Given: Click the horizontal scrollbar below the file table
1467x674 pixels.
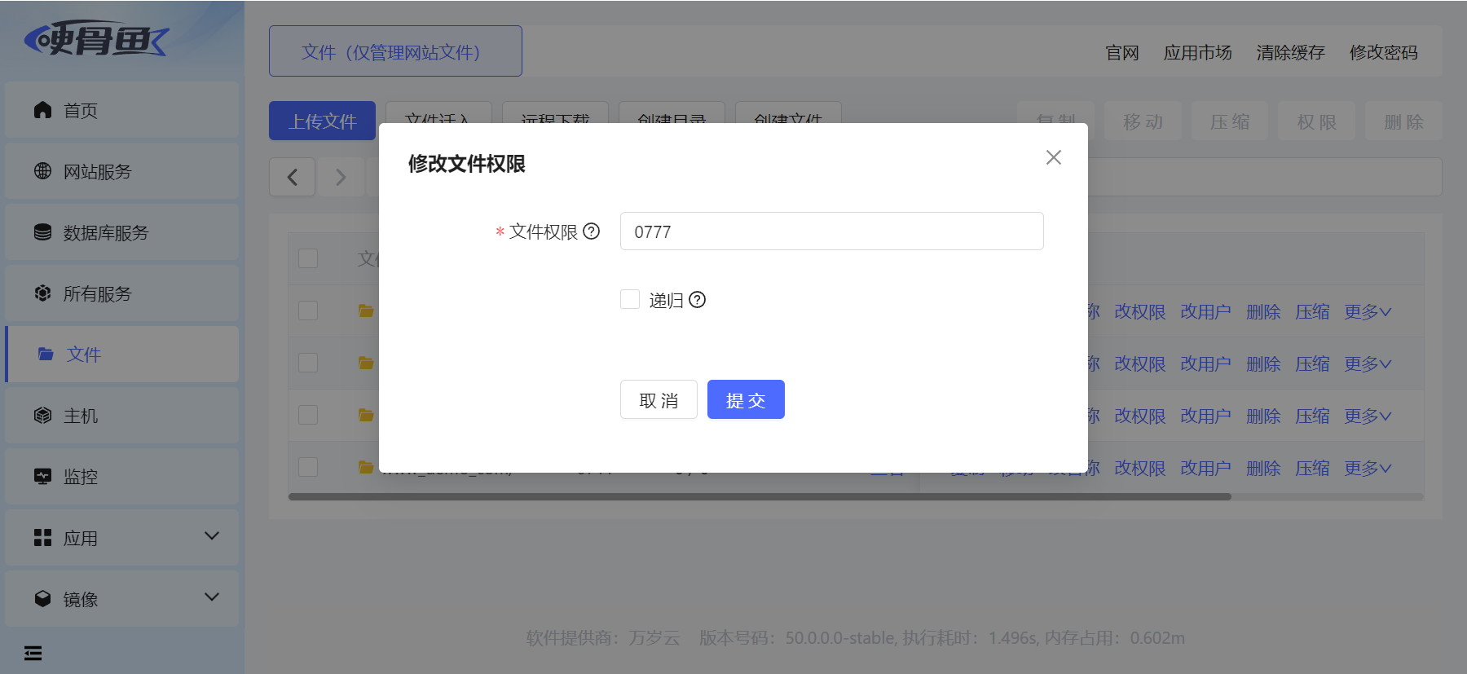Looking at the screenshot, I should 760,496.
